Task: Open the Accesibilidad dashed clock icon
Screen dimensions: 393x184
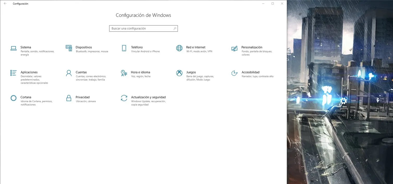Action: click(234, 73)
